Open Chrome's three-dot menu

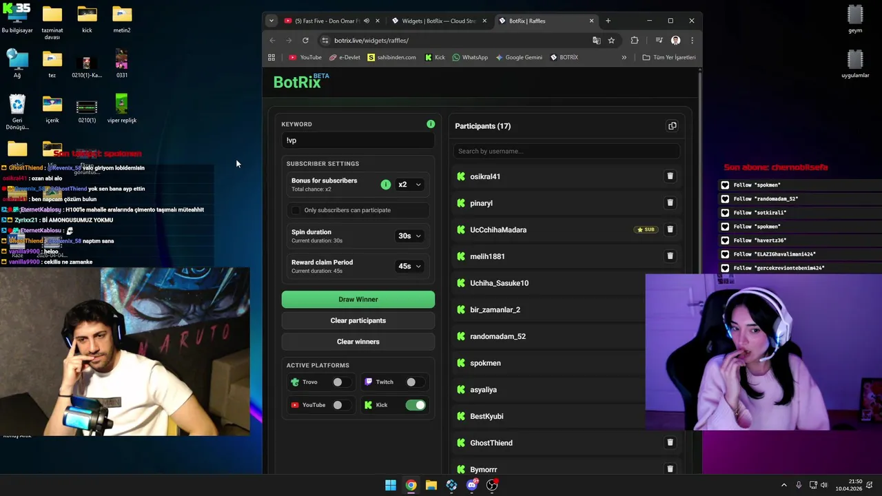[x=691, y=40]
